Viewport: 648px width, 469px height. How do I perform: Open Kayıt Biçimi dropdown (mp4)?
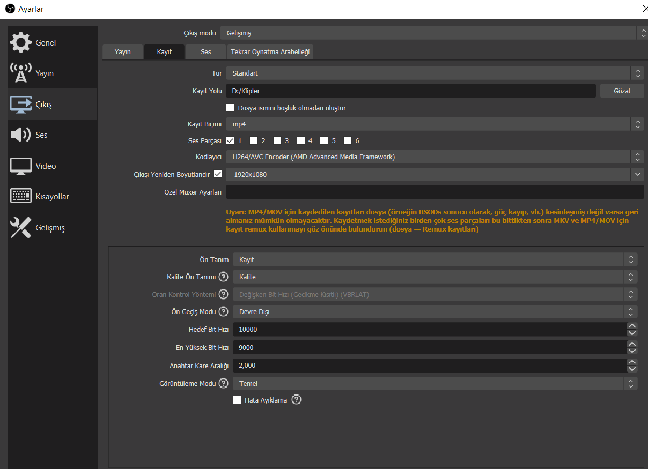435,124
